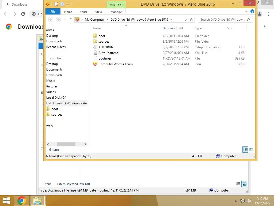The width and height of the screenshot is (274, 206).
Task: Refresh the DVD Drive folder view
Action: (191, 20)
